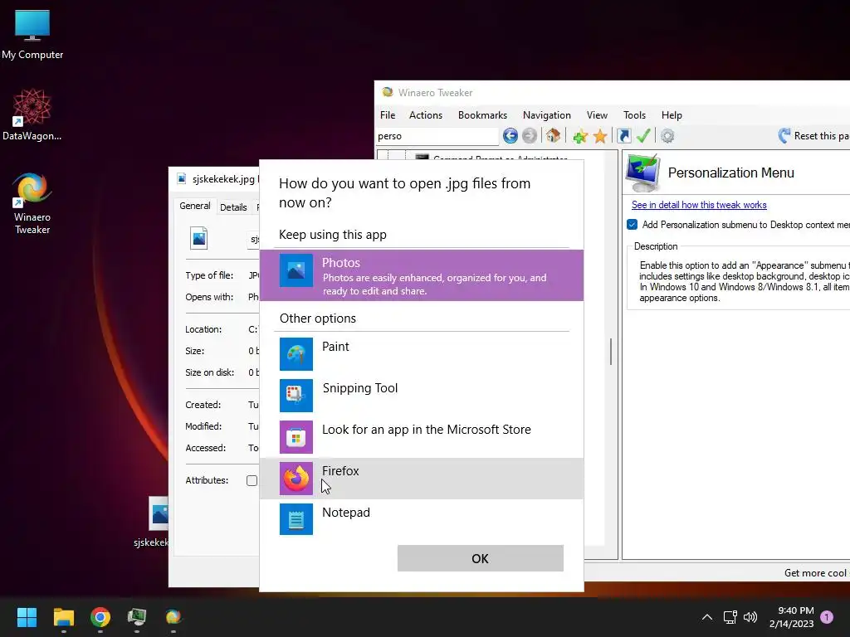The image size is (850, 637).
Task: Click the Forward arrow in Winaero Tweaker toolbar
Action: [x=530, y=135]
